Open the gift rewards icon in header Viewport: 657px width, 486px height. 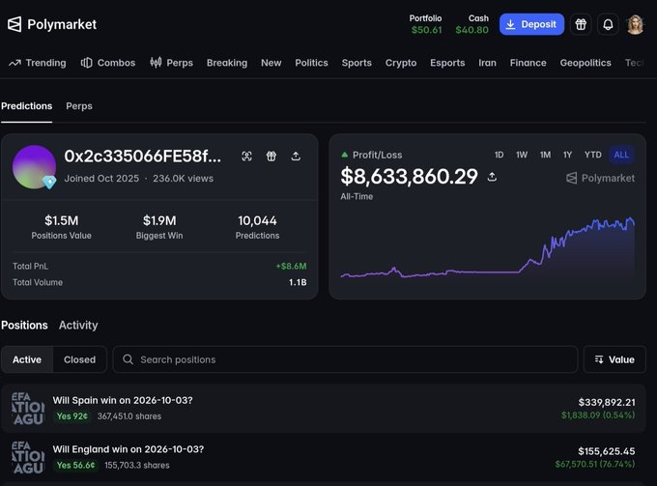581,24
